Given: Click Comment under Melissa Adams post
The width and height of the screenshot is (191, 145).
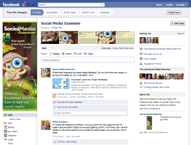Looking at the screenshot, I should [76, 136].
